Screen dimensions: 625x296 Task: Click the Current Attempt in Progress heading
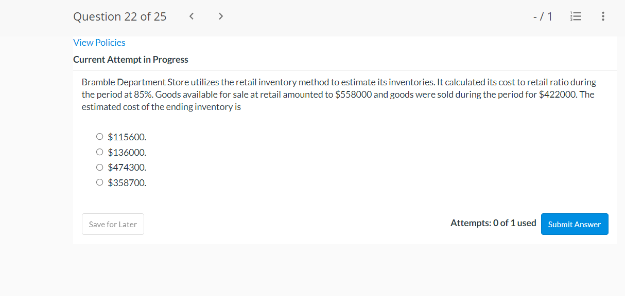pyautogui.click(x=130, y=59)
